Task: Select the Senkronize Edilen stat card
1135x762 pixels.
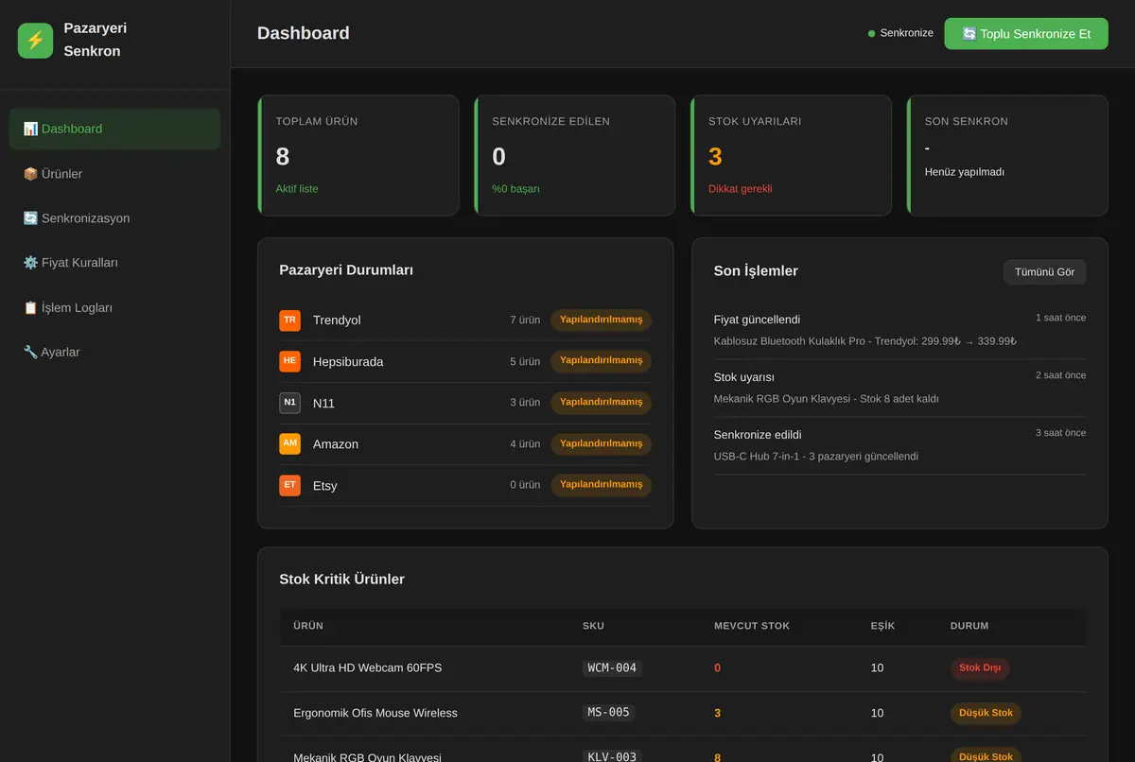Action: tap(575, 155)
